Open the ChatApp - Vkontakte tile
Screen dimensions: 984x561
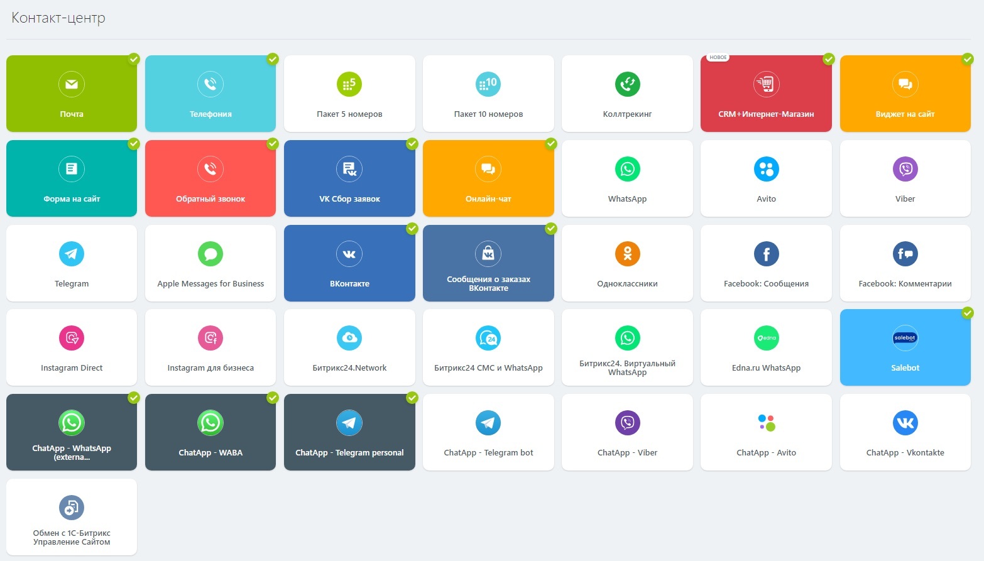(x=905, y=432)
